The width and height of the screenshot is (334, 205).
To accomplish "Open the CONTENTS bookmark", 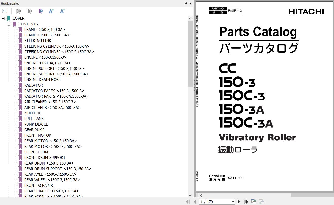I will click(x=28, y=24).
